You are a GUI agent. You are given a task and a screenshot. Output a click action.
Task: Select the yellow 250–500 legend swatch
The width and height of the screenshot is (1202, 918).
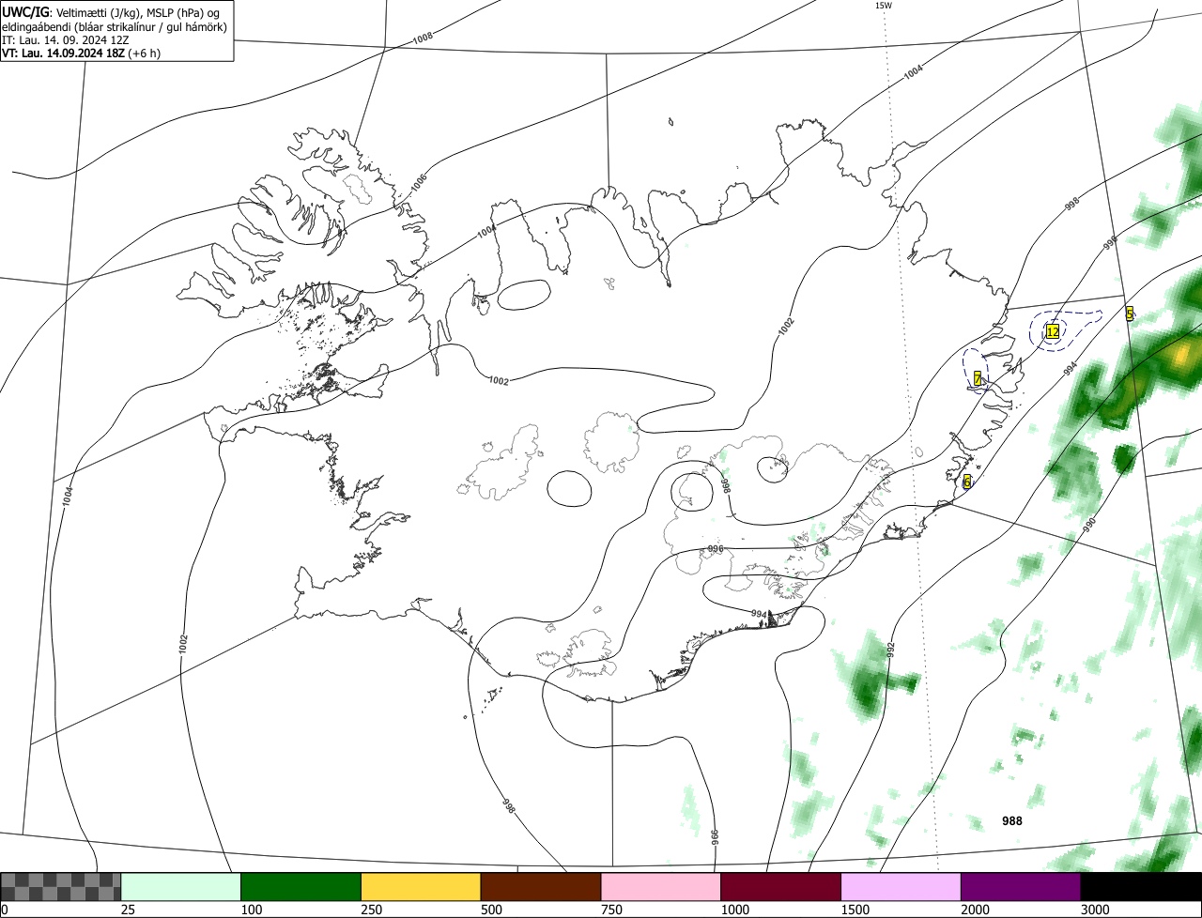coord(421,887)
